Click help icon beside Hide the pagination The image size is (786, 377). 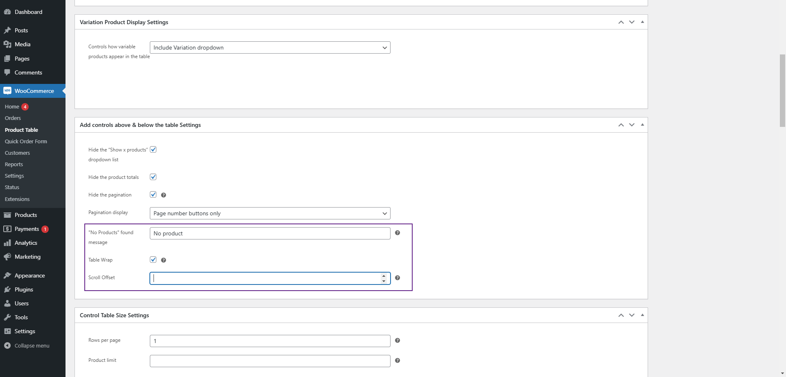point(163,195)
